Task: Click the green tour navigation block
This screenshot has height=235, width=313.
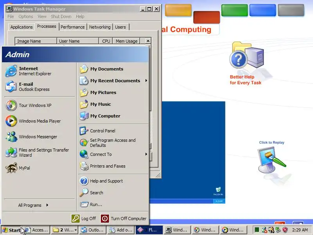Action: (x=234, y=10)
